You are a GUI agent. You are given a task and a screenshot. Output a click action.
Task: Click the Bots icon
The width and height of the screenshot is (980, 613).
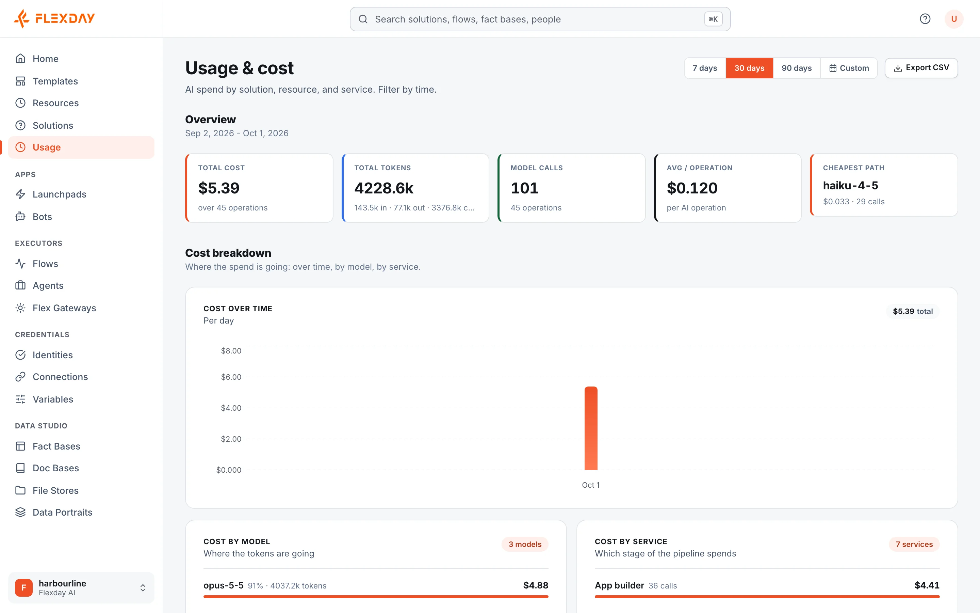[20, 217]
